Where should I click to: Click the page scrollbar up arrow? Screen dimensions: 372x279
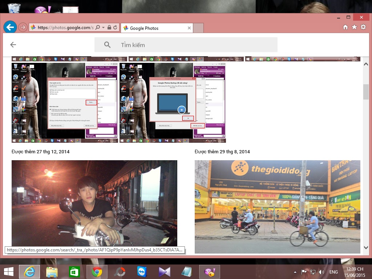pos(366,64)
